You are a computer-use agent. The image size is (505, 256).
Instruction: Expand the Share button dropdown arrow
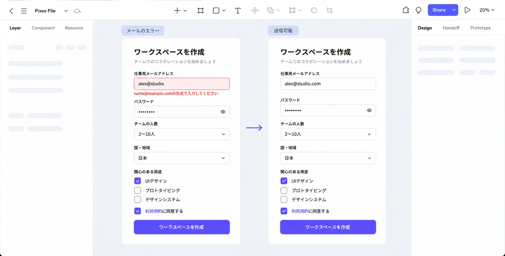(x=454, y=10)
